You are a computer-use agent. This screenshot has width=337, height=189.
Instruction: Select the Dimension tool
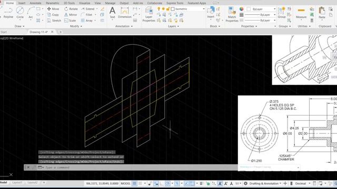pyautogui.click(x=125, y=13)
